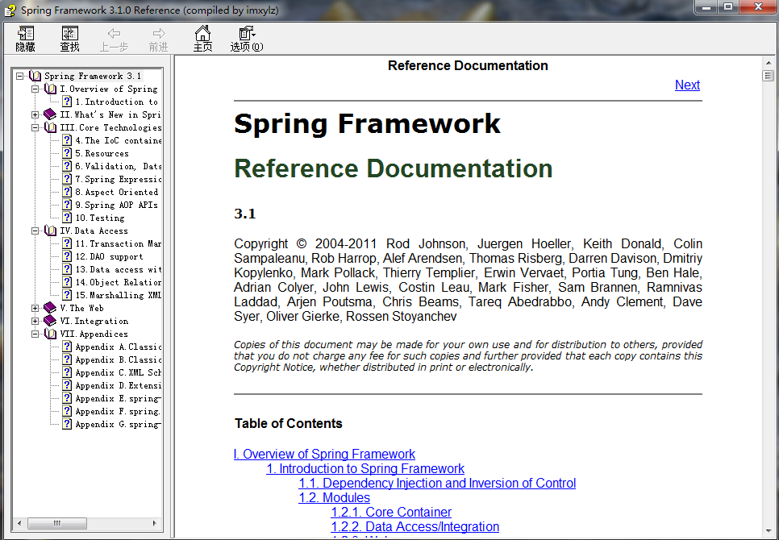Select 11. Transaction Management tree entry
This screenshot has height=540, width=779.
point(119,243)
